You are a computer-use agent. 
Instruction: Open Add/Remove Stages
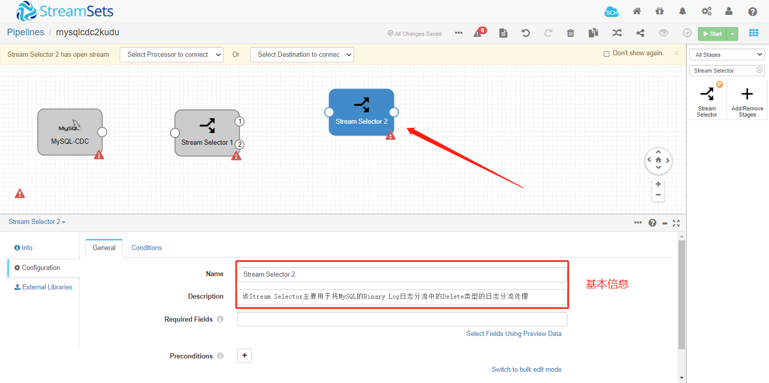747,100
